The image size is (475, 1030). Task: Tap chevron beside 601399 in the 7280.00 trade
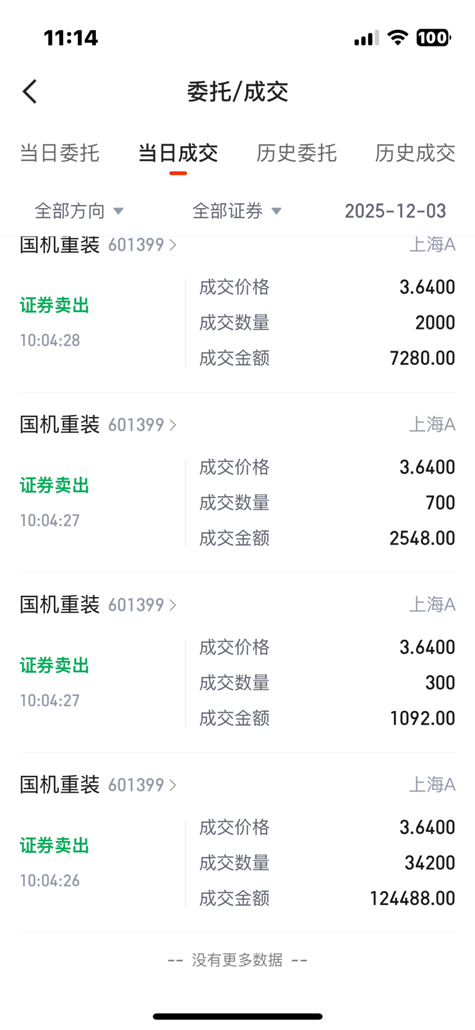173,245
